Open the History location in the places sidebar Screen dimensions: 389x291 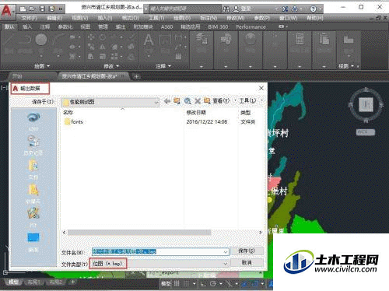pyautogui.click(x=33, y=145)
